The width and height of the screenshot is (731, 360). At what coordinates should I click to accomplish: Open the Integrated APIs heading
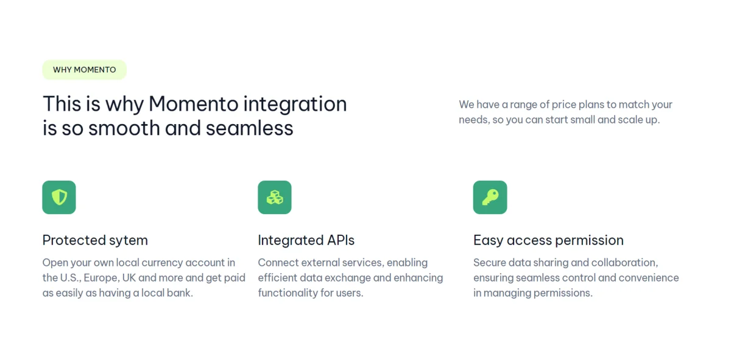[306, 240]
